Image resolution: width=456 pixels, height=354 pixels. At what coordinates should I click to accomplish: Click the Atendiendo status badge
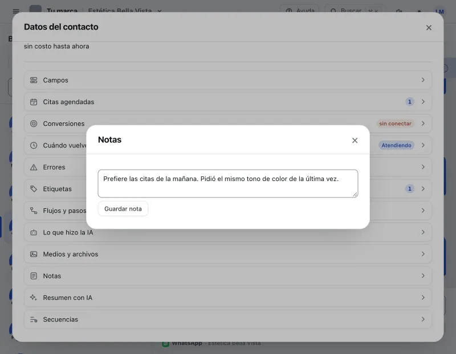pos(396,145)
